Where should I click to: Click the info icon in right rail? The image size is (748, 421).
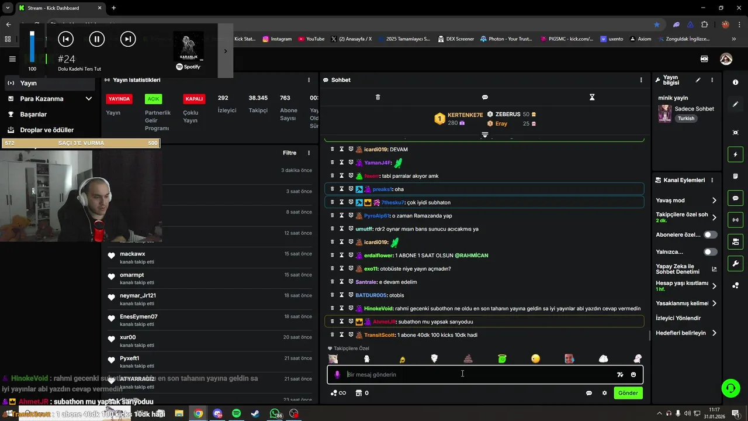(735, 82)
